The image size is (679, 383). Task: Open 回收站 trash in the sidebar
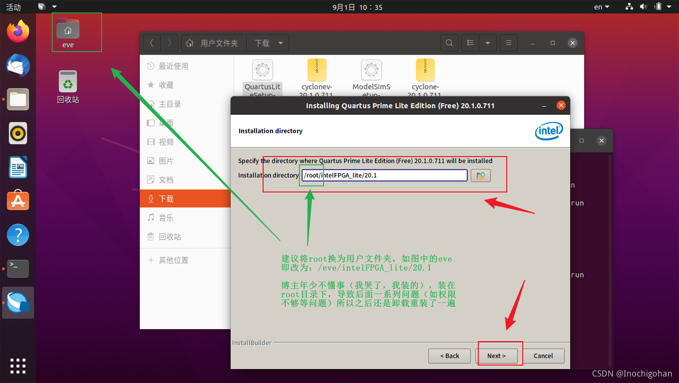click(185, 237)
